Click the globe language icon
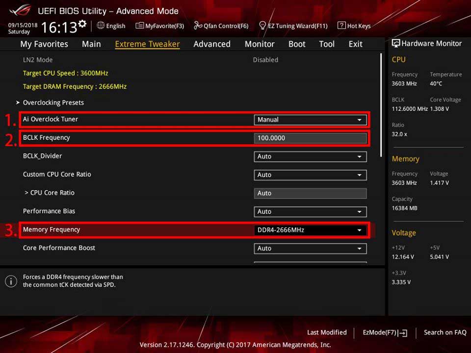 [101, 25]
